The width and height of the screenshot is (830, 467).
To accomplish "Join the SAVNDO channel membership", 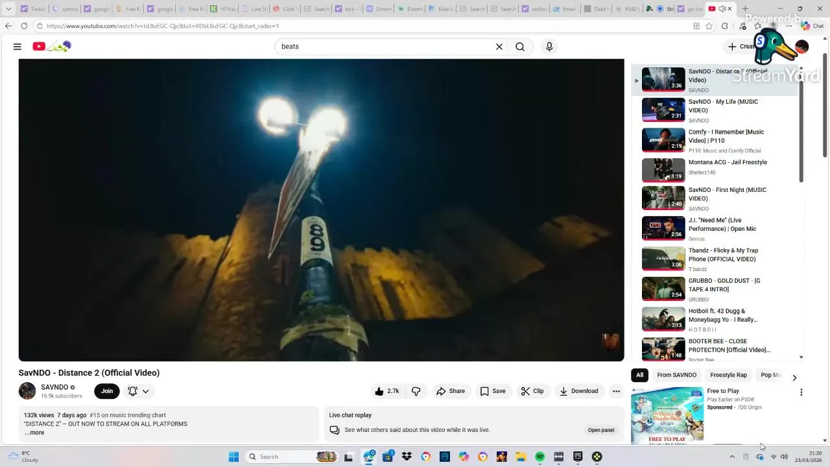I will (107, 391).
